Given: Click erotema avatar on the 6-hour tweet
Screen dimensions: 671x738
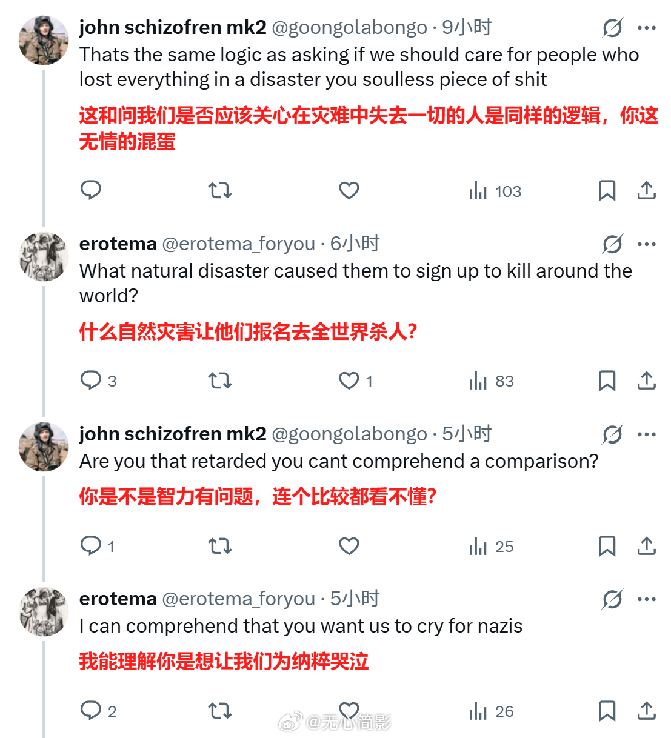Looking at the screenshot, I should [x=44, y=256].
